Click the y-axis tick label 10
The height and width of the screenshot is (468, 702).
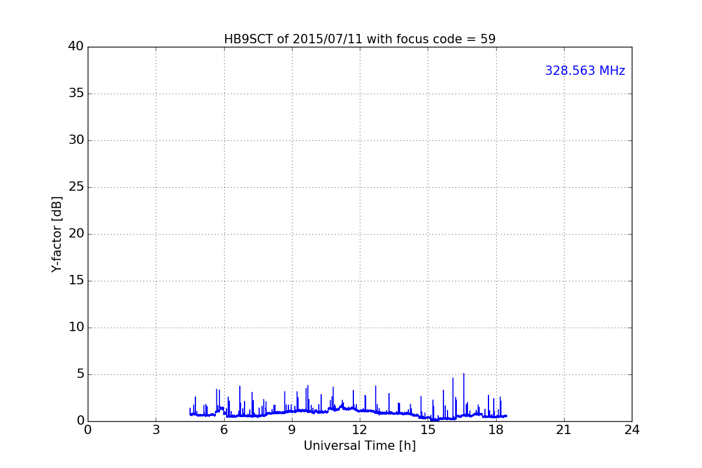tap(76, 328)
